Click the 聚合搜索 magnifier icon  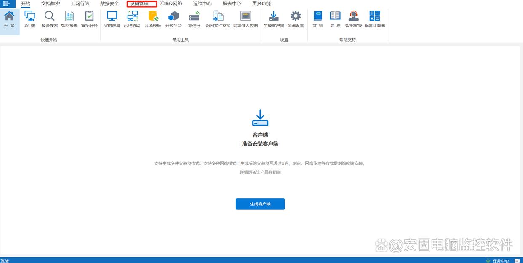coord(50,19)
